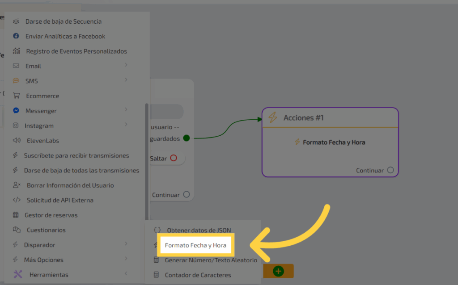The image size is (458, 285).
Task: Select Solicitud de API Externa
Action: [x=60, y=200]
